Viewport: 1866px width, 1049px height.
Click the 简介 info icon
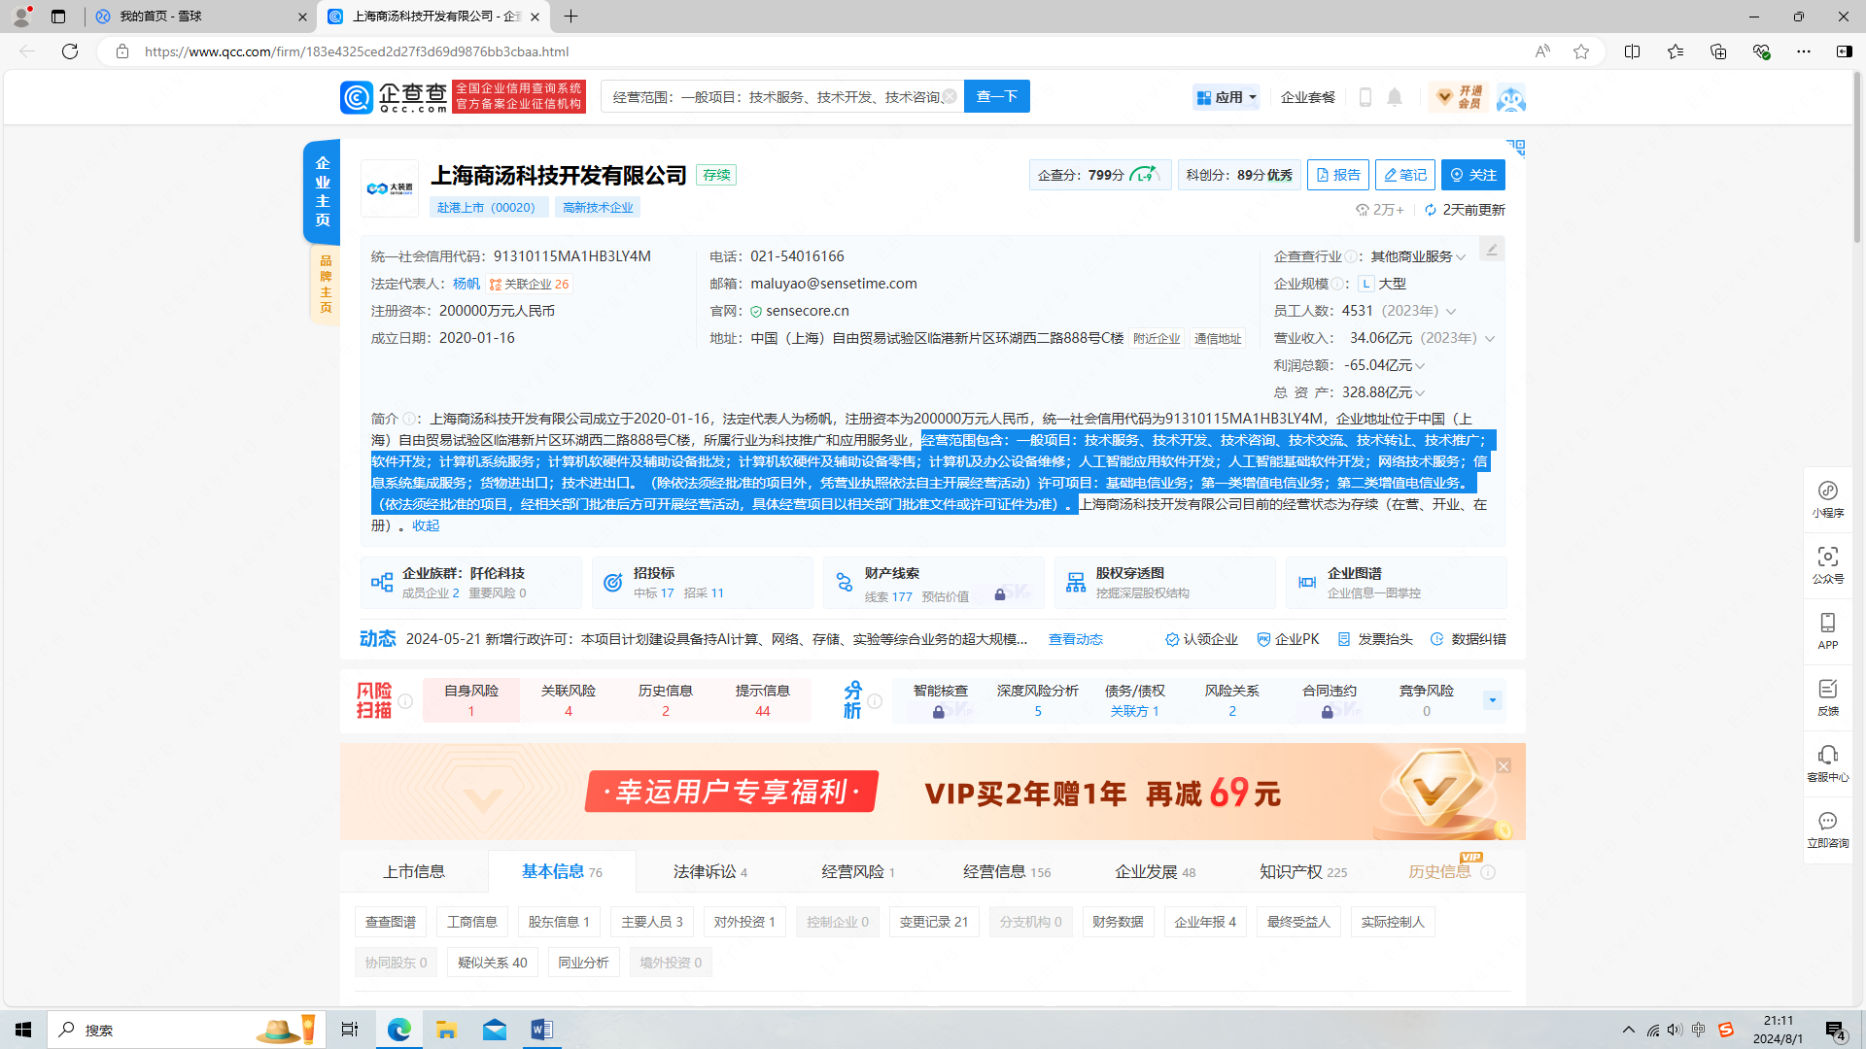[x=409, y=419]
